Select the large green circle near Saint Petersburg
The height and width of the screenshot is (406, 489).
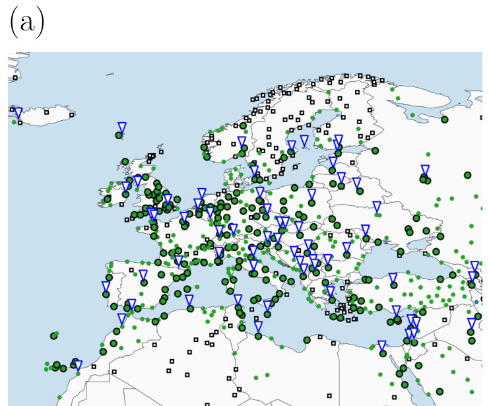375,151
